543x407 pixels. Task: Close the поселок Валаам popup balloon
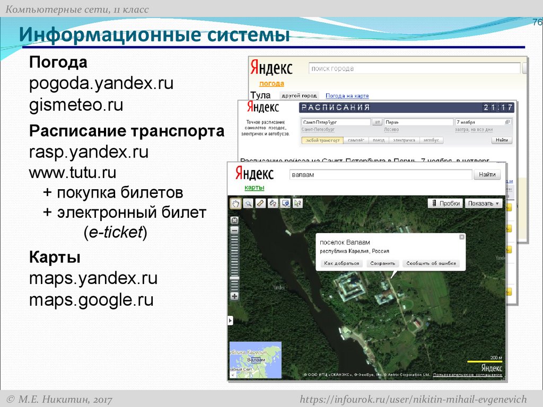pyautogui.click(x=462, y=237)
